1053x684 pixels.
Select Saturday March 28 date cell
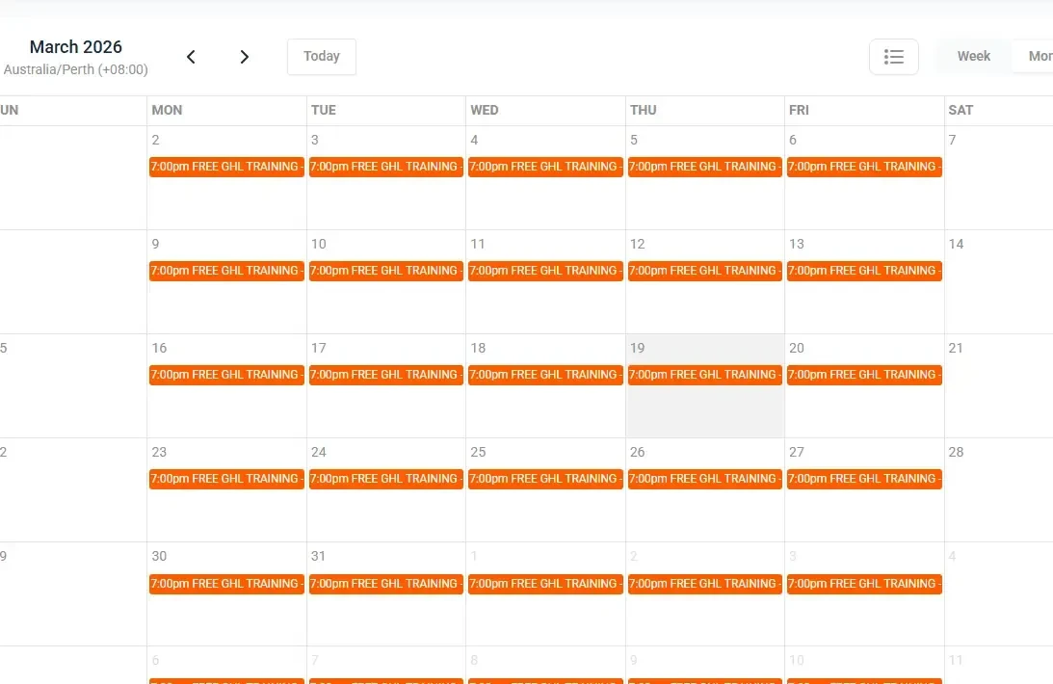(x=999, y=490)
